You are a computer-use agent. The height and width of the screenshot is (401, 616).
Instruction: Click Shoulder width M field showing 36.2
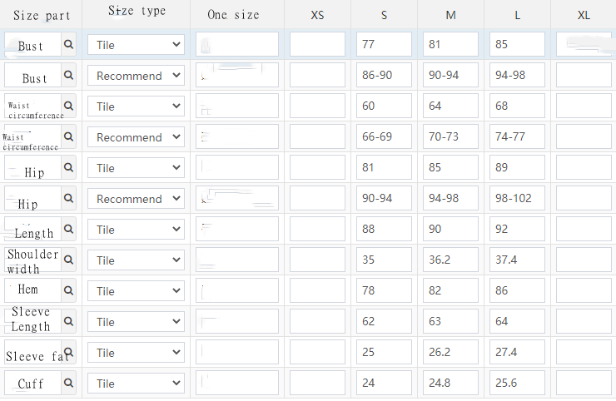click(x=450, y=260)
